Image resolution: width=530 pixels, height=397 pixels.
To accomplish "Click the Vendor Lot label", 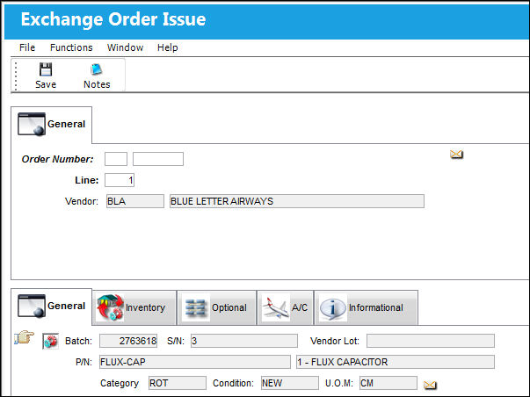I will click(335, 341).
